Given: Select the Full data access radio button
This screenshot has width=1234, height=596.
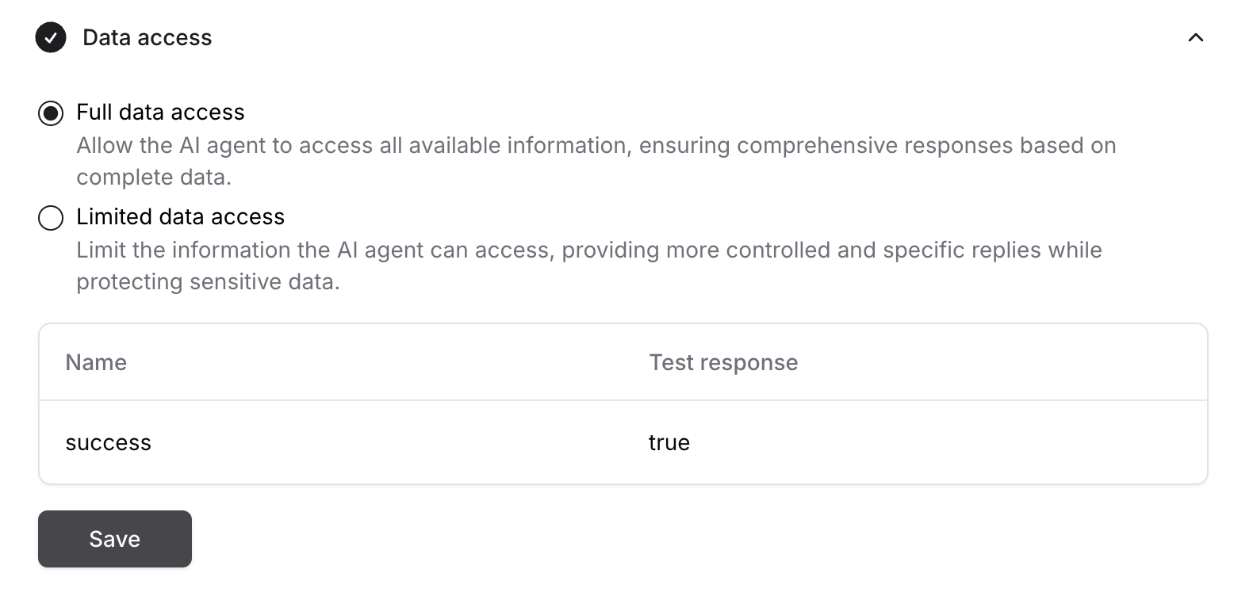Looking at the screenshot, I should coord(51,113).
